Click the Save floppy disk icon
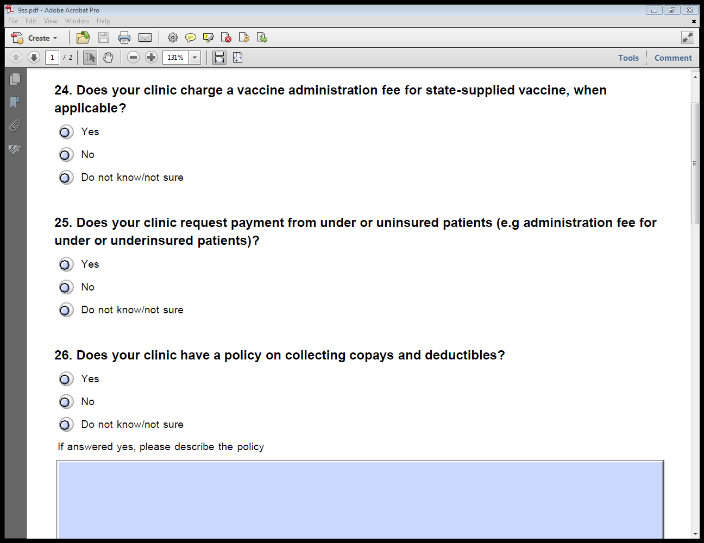This screenshot has width=704, height=543. pyautogui.click(x=104, y=37)
